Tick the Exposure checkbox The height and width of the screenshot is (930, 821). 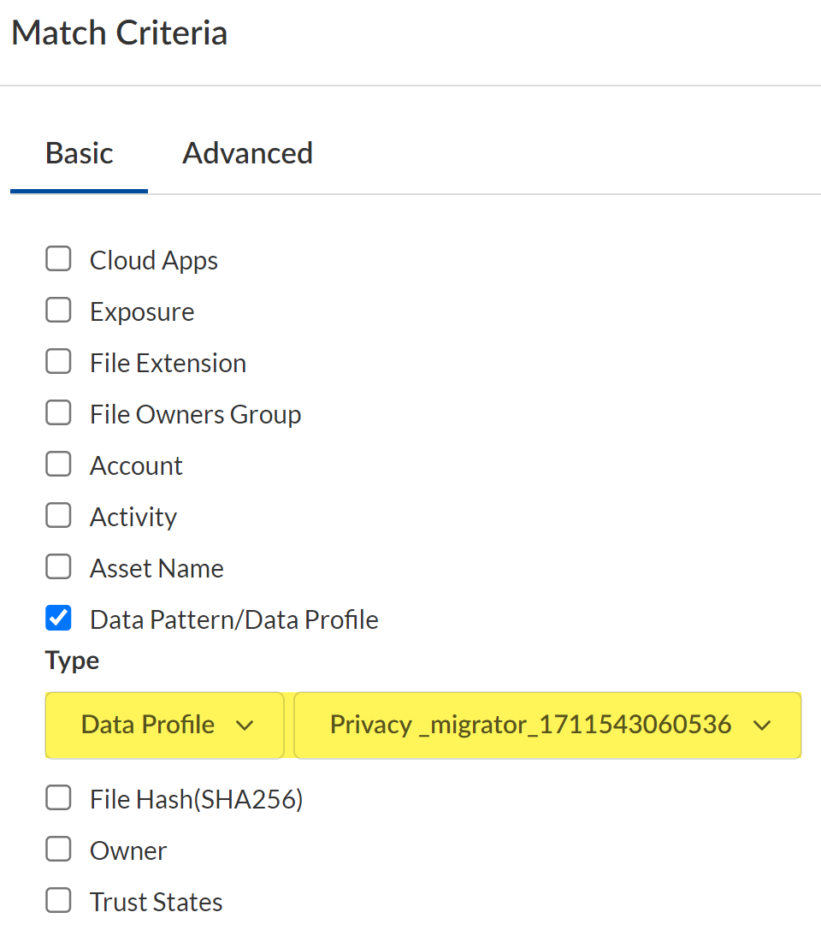point(58,311)
